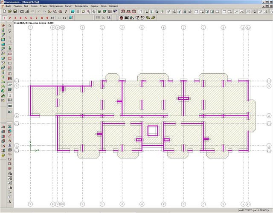Open the Справка menu
The image size is (273, 213).
click(x=113, y=7)
